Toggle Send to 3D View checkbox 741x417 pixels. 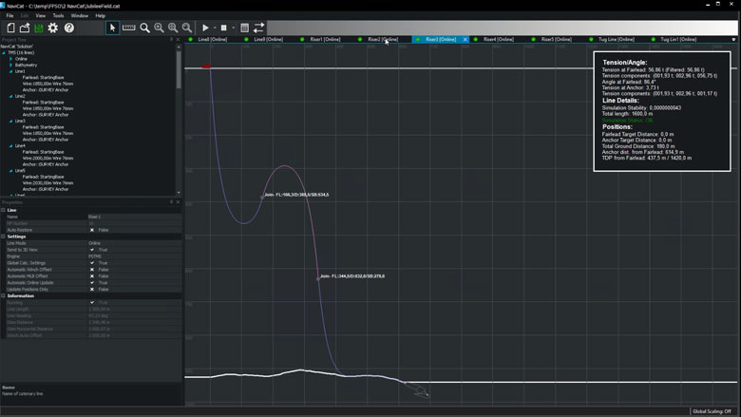92,250
